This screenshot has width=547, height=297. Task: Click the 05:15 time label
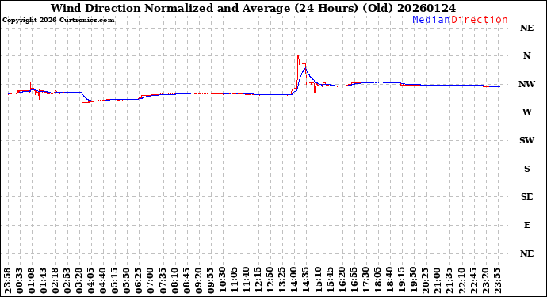point(116,281)
